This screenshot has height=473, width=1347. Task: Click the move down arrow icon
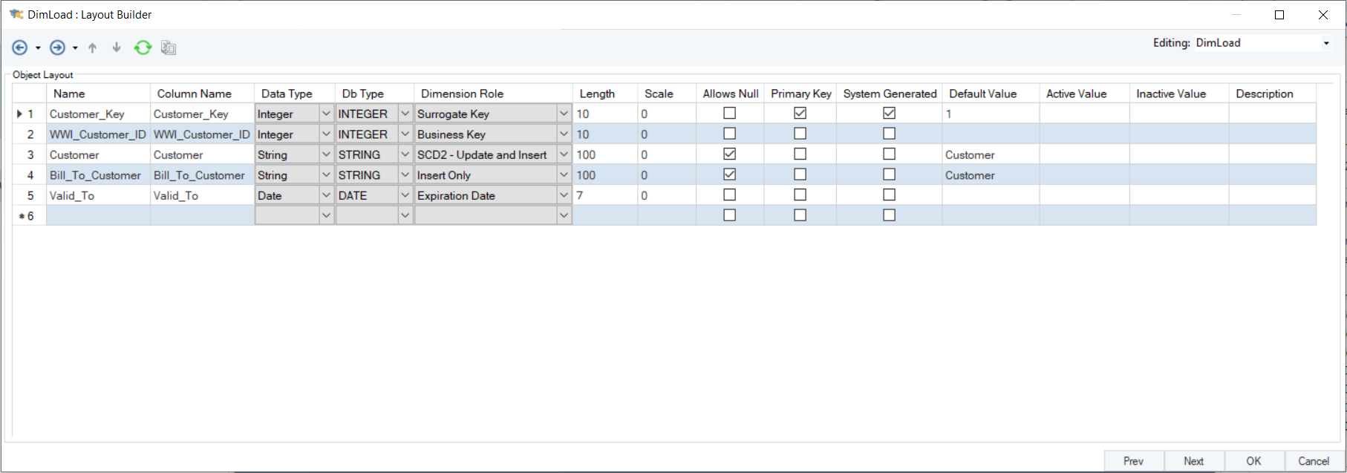(117, 48)
